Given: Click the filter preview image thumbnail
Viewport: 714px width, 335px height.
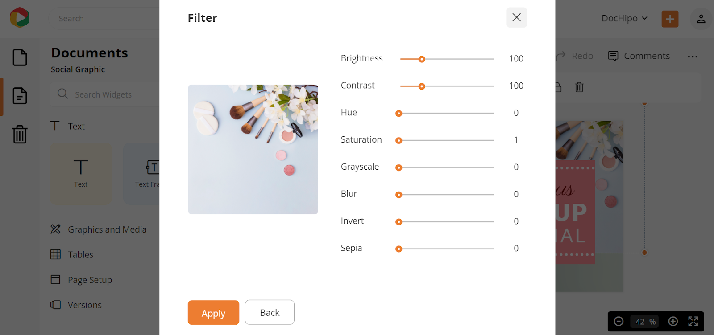Looking at the screenshot, I should coord(253,149).
